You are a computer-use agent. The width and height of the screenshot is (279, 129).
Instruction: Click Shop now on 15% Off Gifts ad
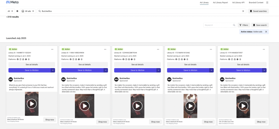(x=261, y=122)
